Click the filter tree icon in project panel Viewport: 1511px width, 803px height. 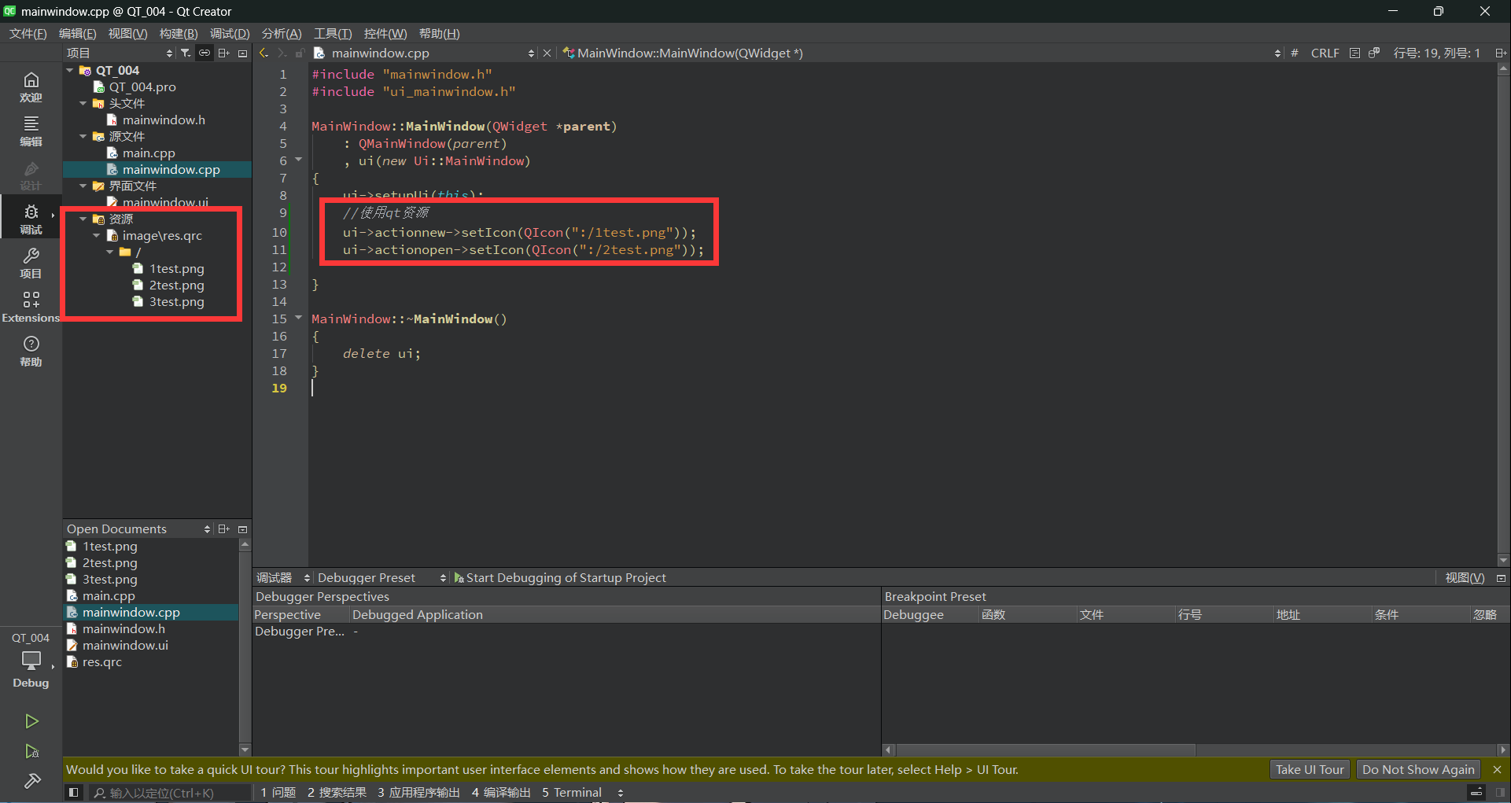186,53
